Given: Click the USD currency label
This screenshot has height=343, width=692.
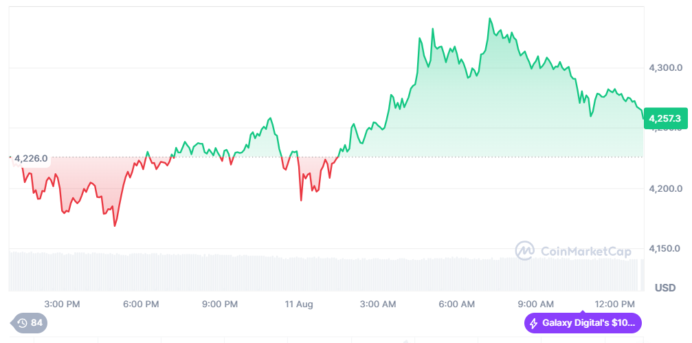Looking at the screenshot, I should (665, 287).
